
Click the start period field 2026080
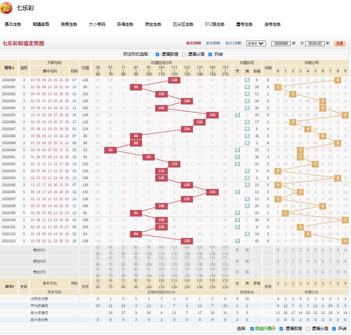(281, 43)
